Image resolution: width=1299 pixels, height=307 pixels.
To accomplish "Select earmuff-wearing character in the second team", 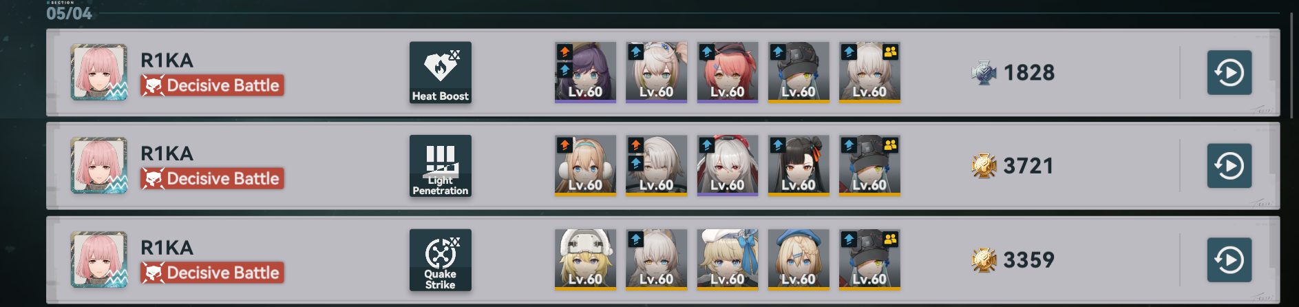I will 585,166.
